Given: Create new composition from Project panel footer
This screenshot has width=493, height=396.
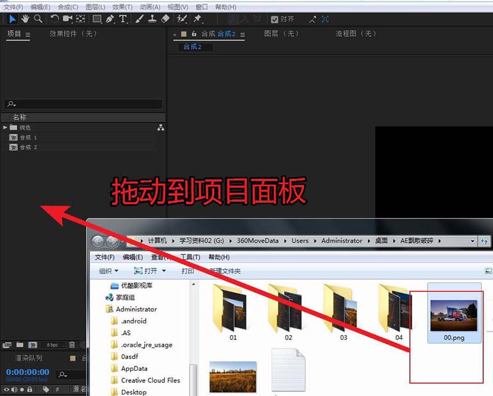Looking at the screenshot, I should point(33,345).
